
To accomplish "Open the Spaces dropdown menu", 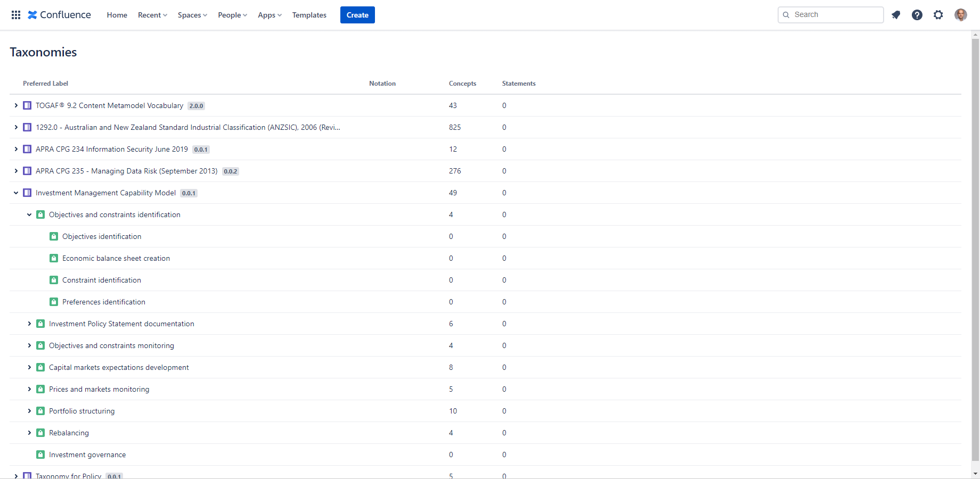I will click(192, 15).
